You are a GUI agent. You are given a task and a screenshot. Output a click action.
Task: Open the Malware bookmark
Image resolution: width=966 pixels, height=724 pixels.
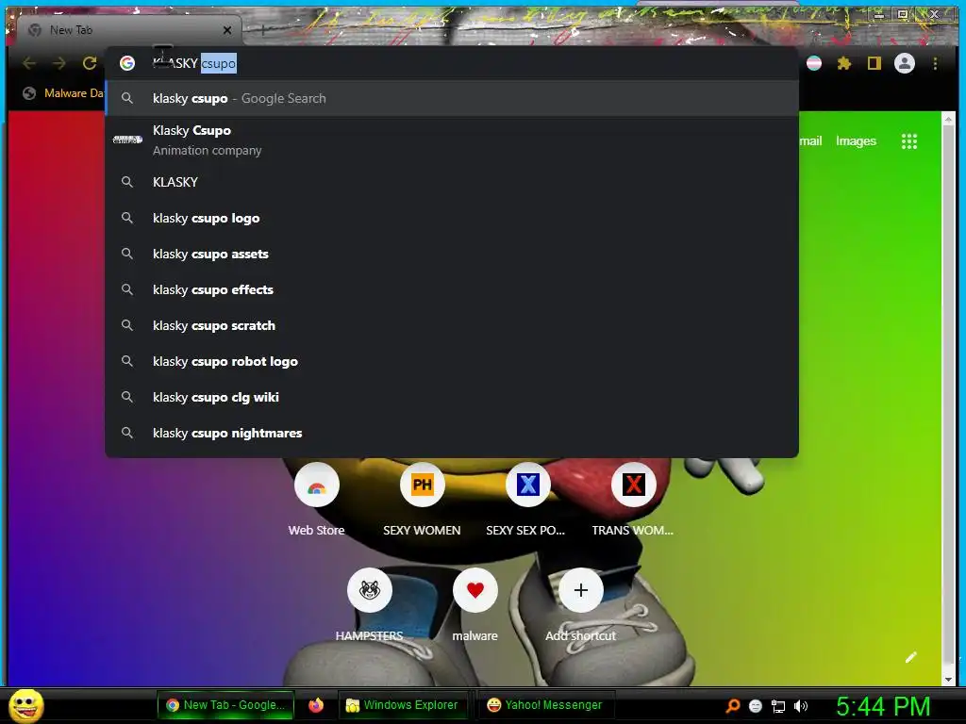pos(63,93)
